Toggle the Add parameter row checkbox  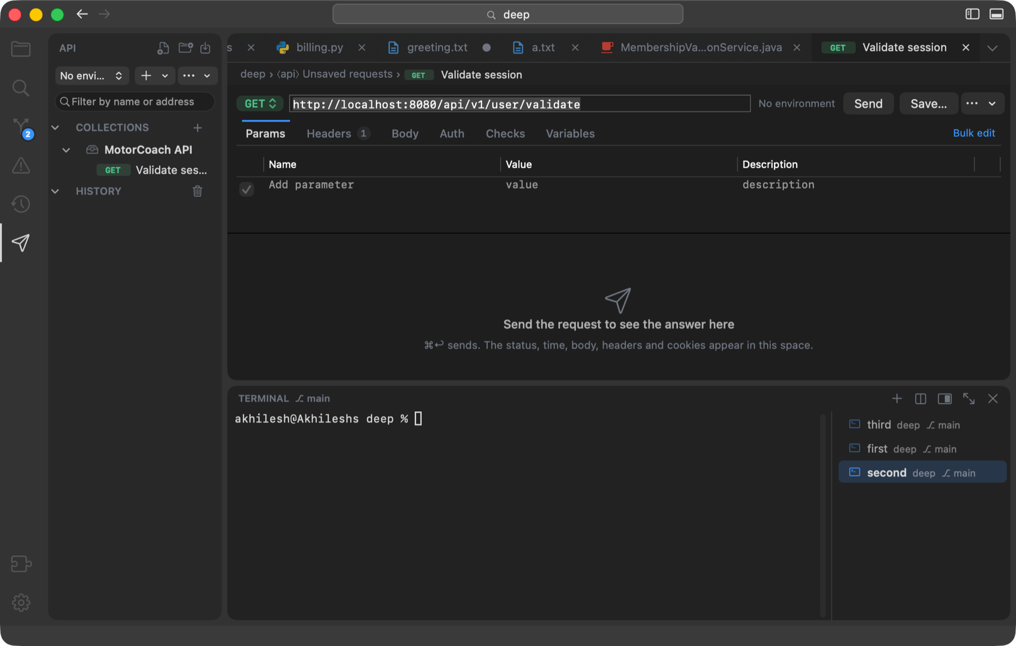(247, 189)
